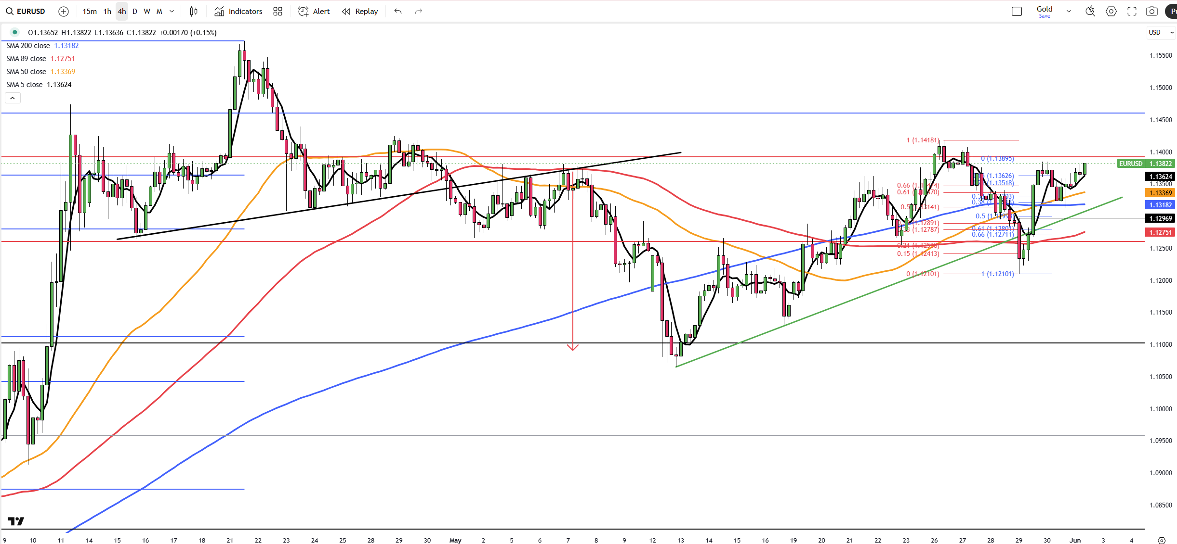The height and width of the screenshot is (544, 1177).
Task: Undo the last chart action
Action: coord(398,11)
